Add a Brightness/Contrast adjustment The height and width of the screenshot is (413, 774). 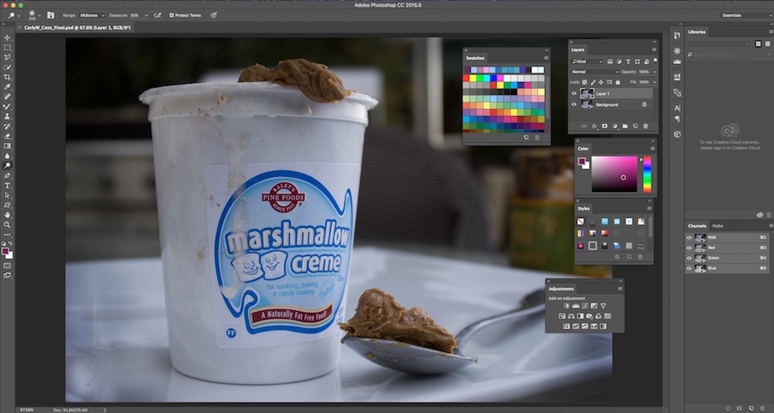(x=566, y=306)
